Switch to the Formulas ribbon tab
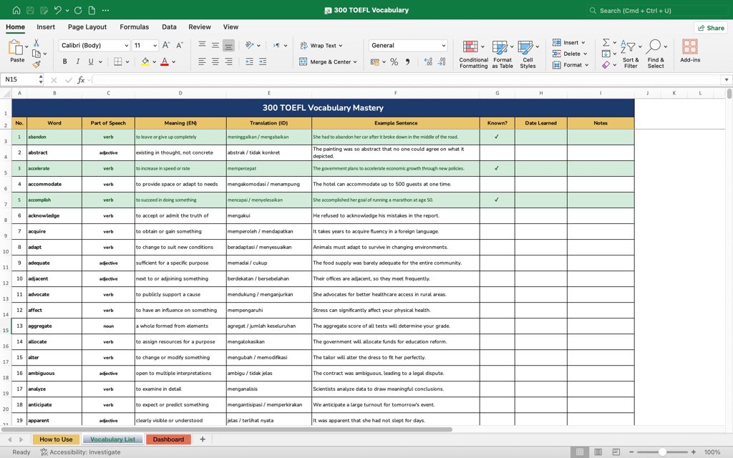The height and width of the screenshot is (458, 733). (x=134, y=27)
